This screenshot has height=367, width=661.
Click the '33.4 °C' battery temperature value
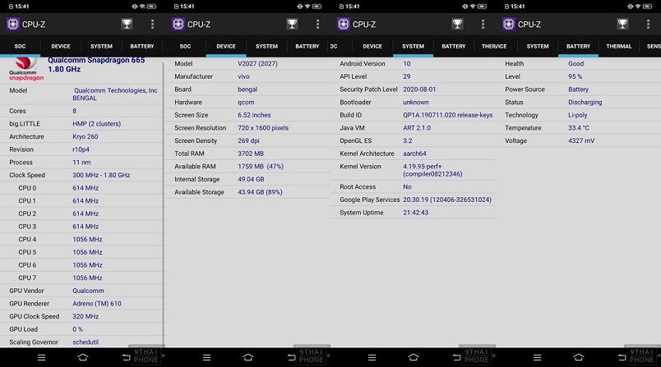click(x=579, y=128)
